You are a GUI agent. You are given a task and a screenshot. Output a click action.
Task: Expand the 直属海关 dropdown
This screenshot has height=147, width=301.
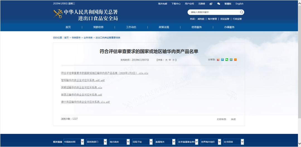pyautogui.click(x=165, y=142)
